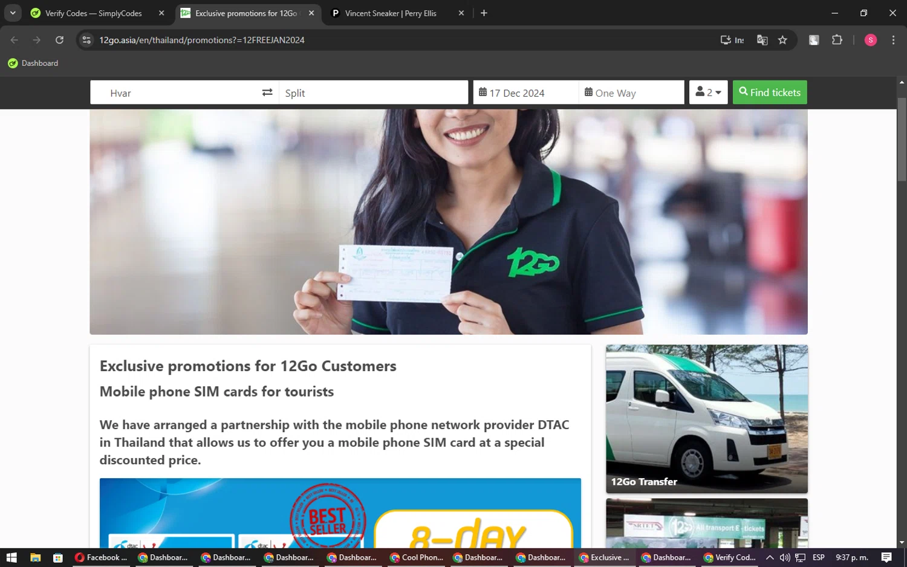907x567 pixels.
Task: Open the Chrome profile avatar
Action: 871,40
